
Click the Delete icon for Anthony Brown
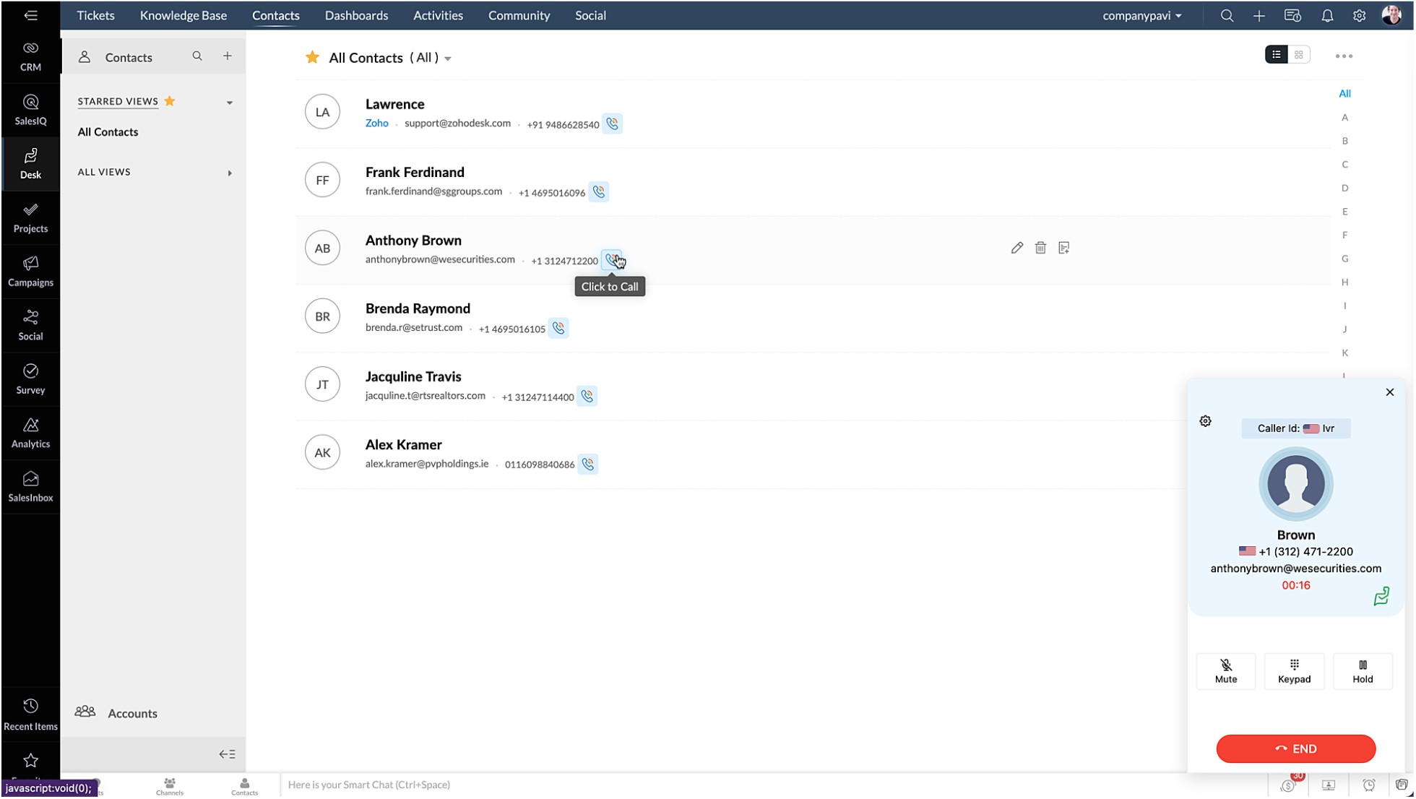click(1040, 247)
